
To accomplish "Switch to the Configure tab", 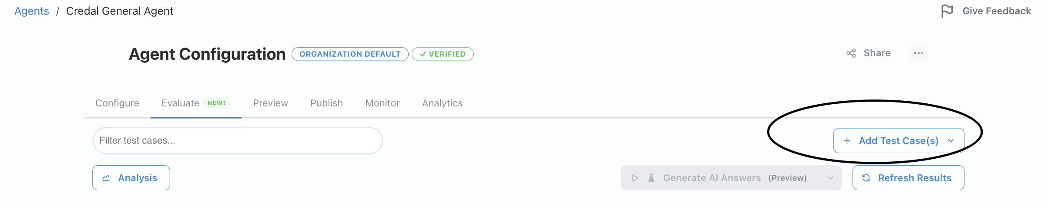I will coord(117,103).
